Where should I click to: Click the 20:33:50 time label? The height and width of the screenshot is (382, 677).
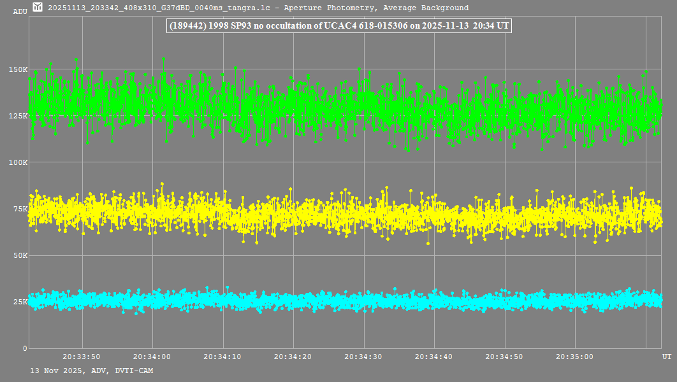pos(82,357)
